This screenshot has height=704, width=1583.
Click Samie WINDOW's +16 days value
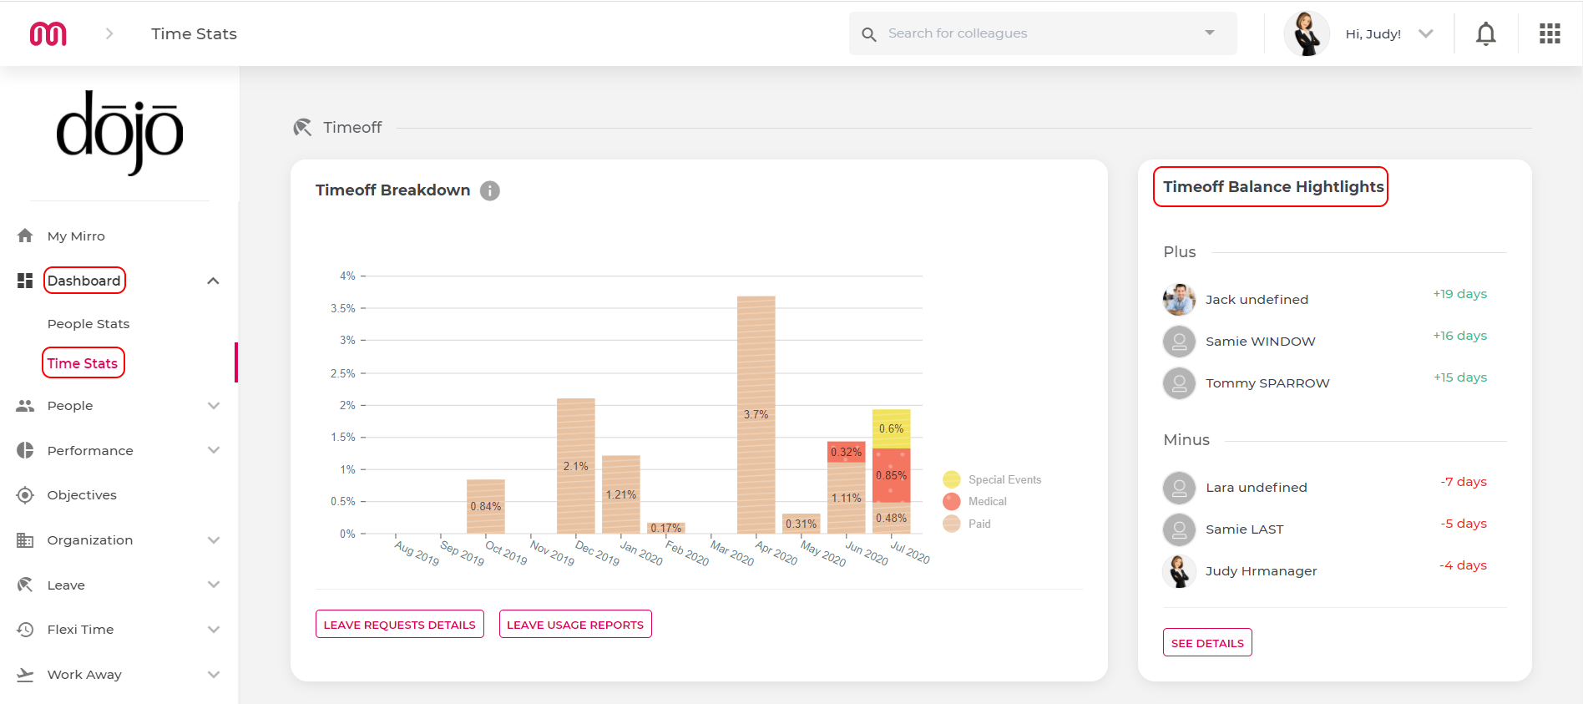(1460, 336)
